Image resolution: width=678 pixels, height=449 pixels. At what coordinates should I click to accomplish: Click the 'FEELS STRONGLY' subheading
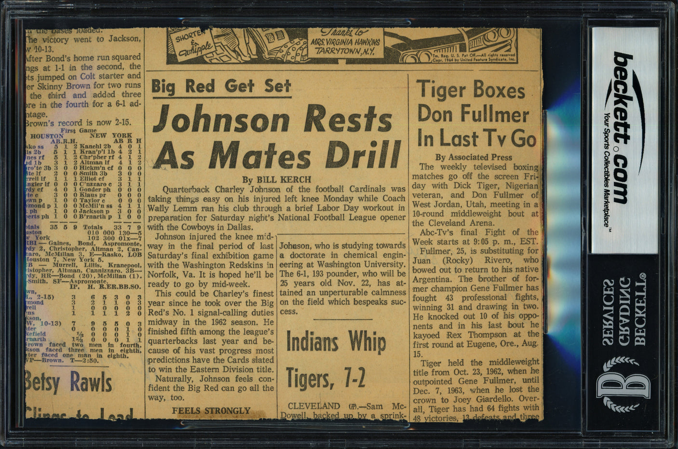211,411
